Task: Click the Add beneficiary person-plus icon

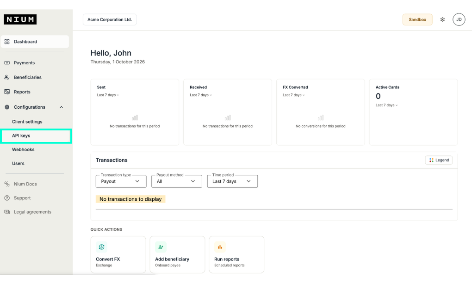Action: [161, 247]
